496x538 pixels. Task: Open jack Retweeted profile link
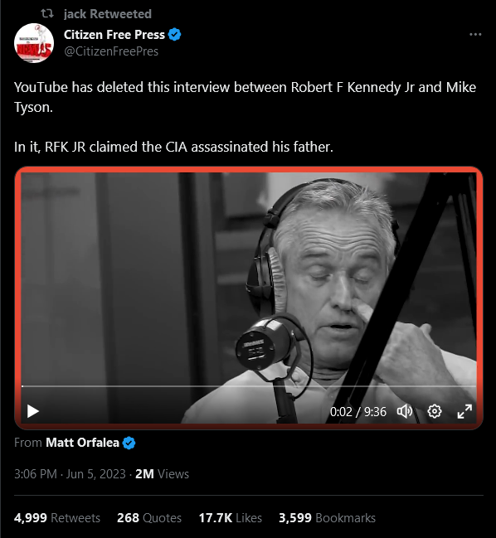108,14
